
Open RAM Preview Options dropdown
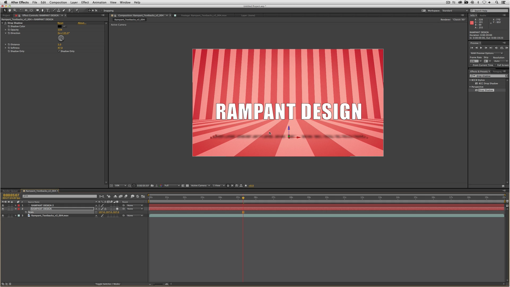(486, 53)
